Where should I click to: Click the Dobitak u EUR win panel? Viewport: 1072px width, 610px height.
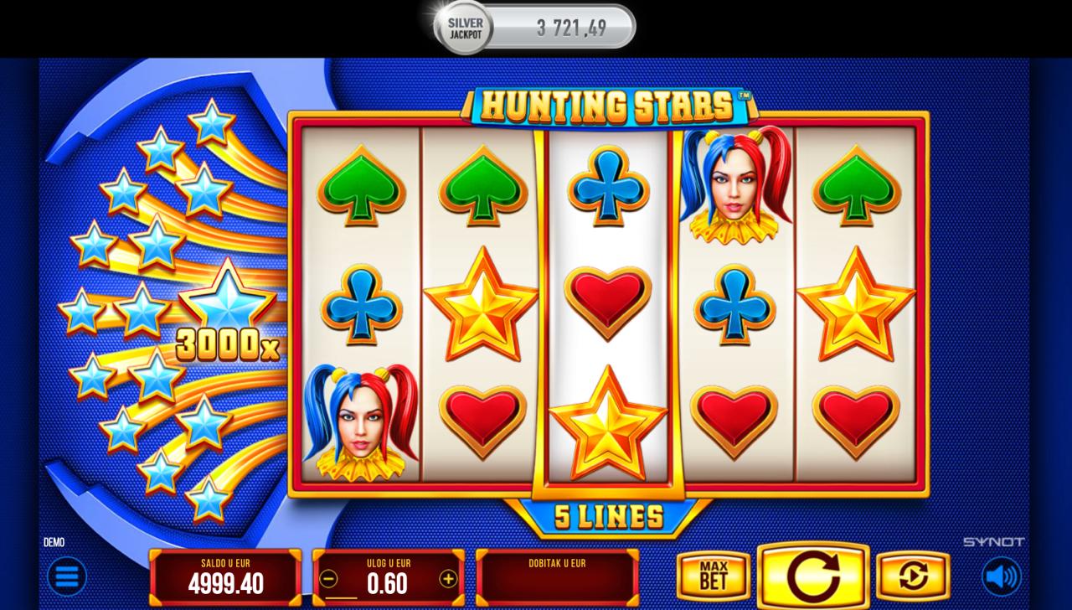(x=557, y=577)
